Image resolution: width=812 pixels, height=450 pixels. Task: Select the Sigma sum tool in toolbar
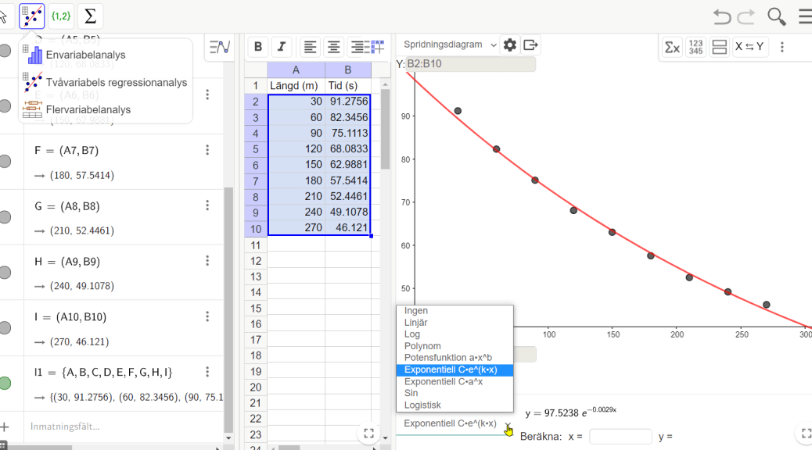(90, 16)
